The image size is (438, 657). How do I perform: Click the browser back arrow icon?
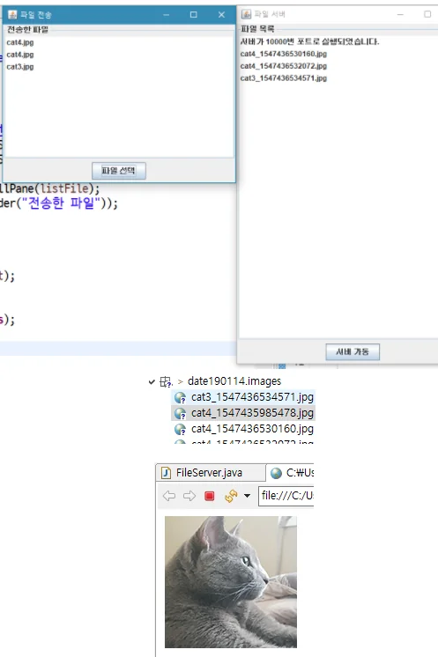[x=169, y=496]
